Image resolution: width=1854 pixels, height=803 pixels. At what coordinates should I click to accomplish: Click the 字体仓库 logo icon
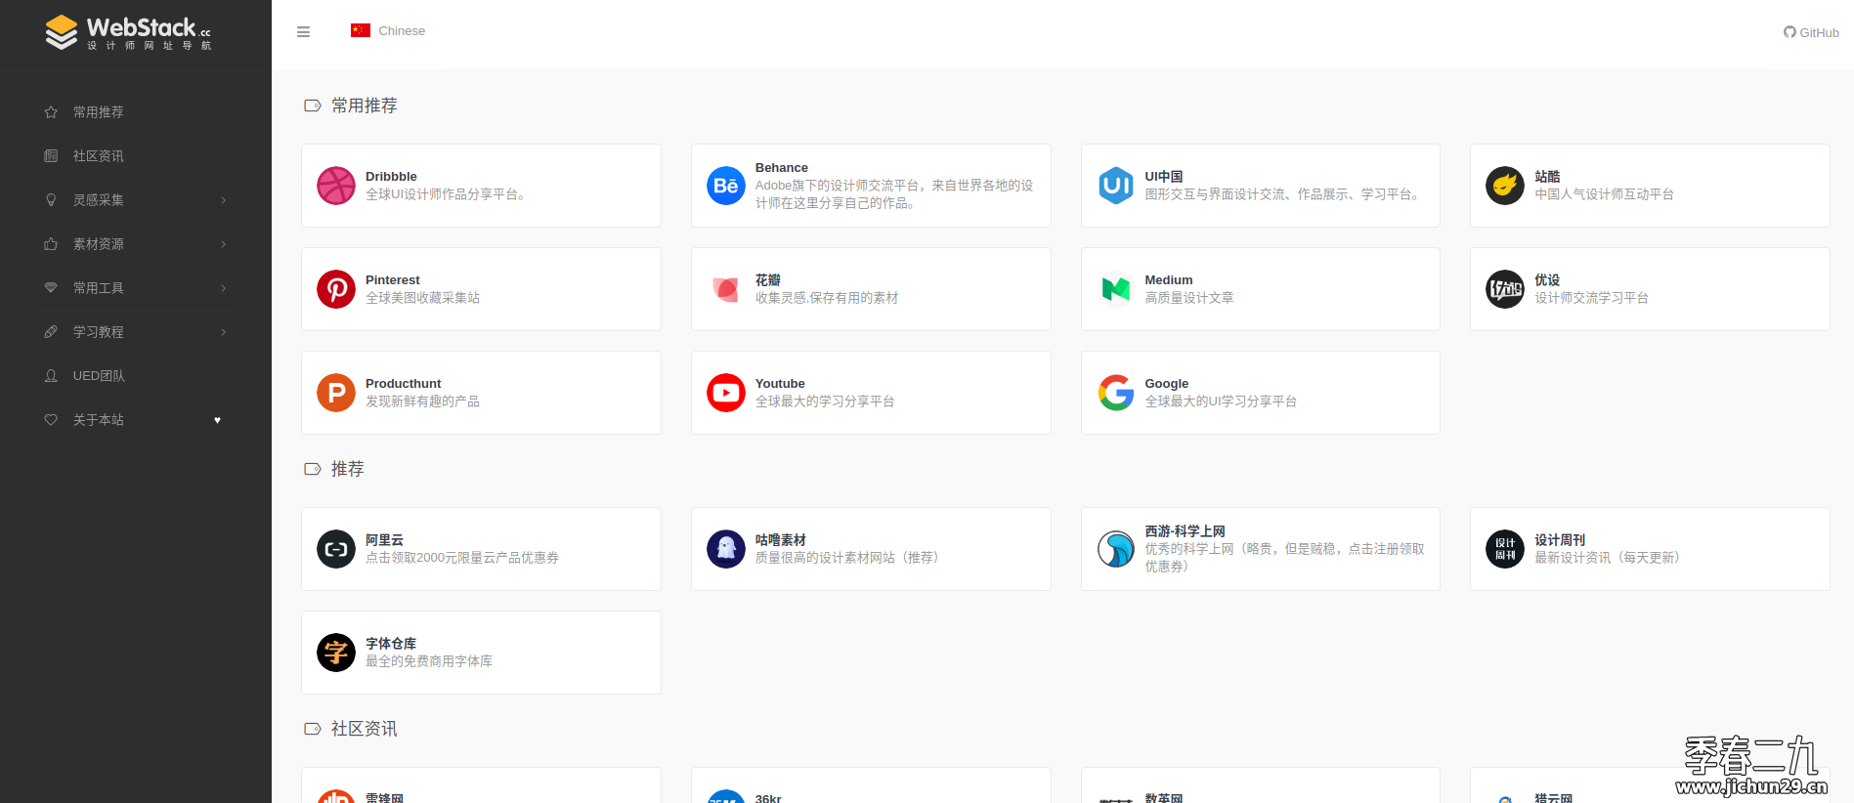pos(335,653)
